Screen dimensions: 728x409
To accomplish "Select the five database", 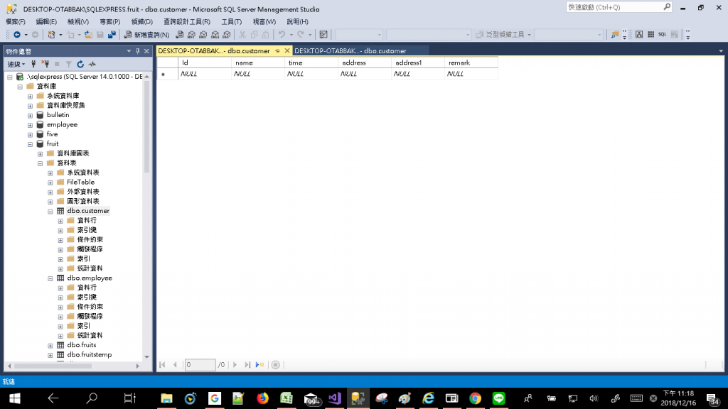I will tap(52, 134).
